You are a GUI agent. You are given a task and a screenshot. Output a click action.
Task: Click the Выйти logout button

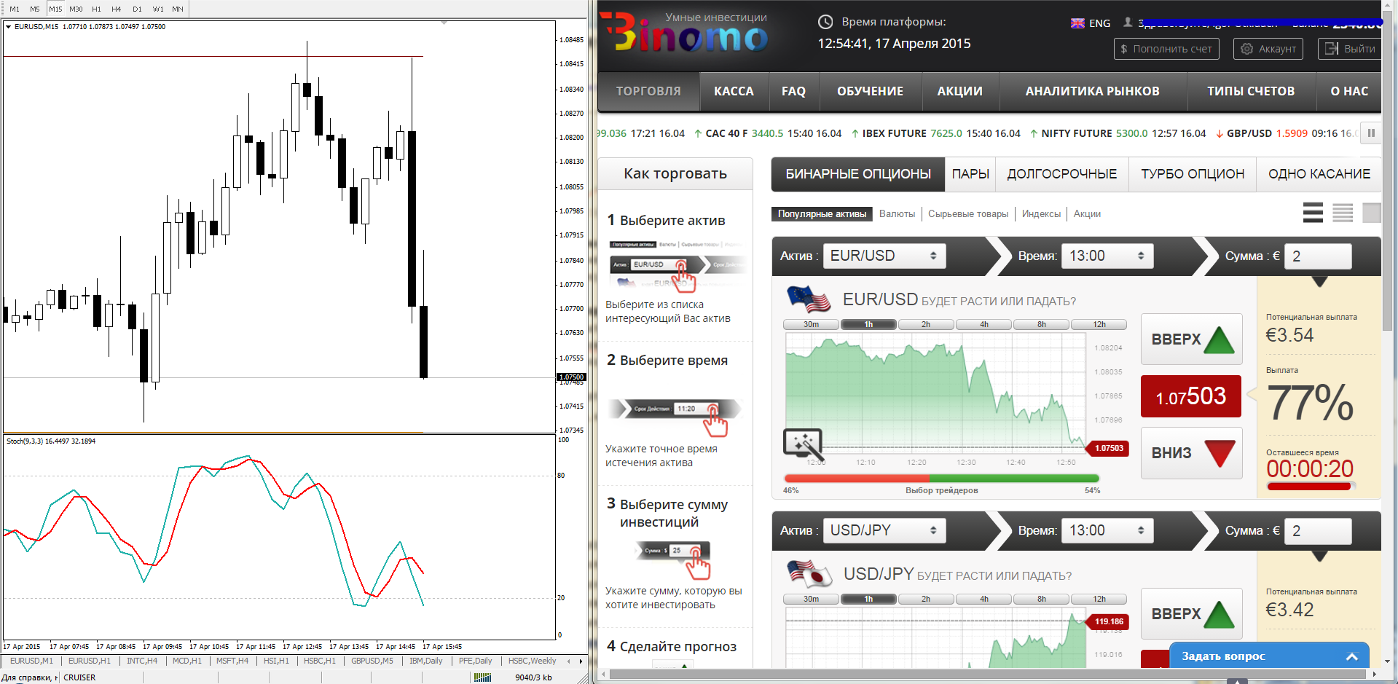tap(1350, 49)
